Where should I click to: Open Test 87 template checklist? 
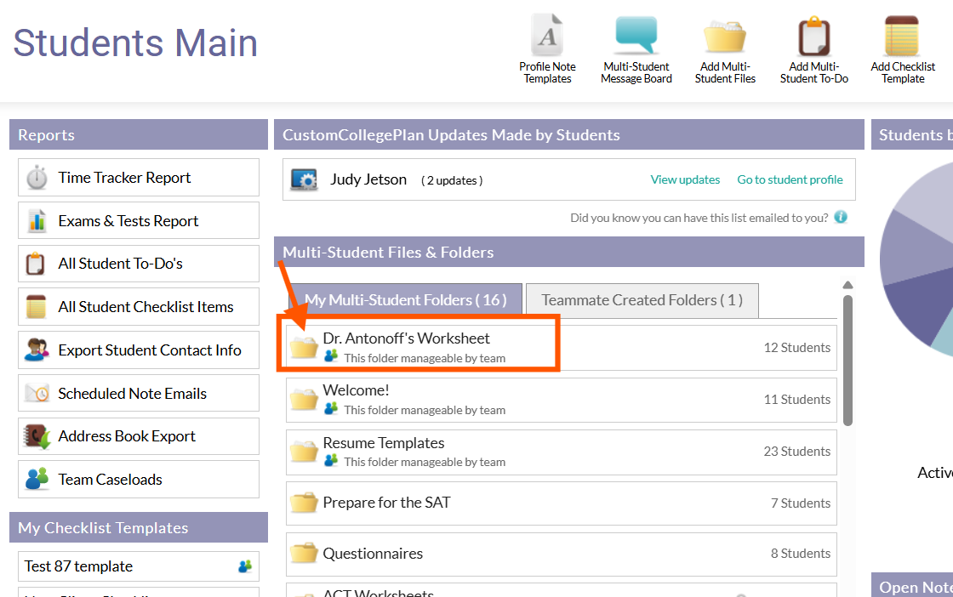coord(79,566)
